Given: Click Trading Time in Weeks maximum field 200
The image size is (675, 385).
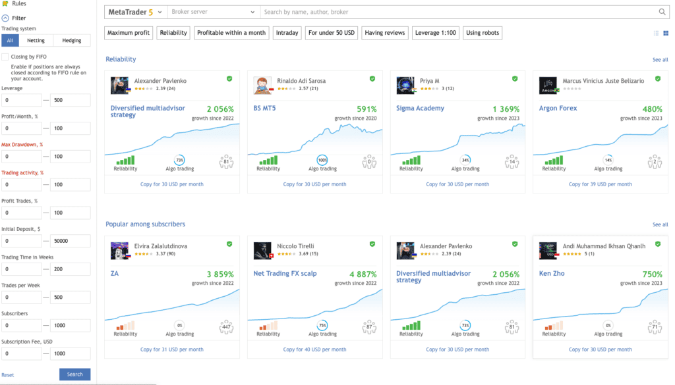Looking at the screenshot, I should 70,269.
